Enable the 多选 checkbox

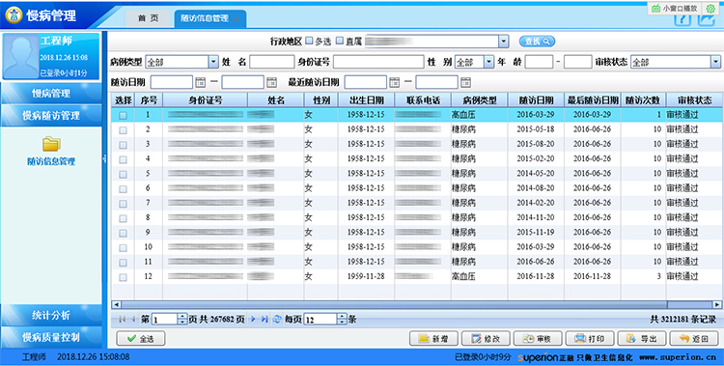[x=309, y=41]
